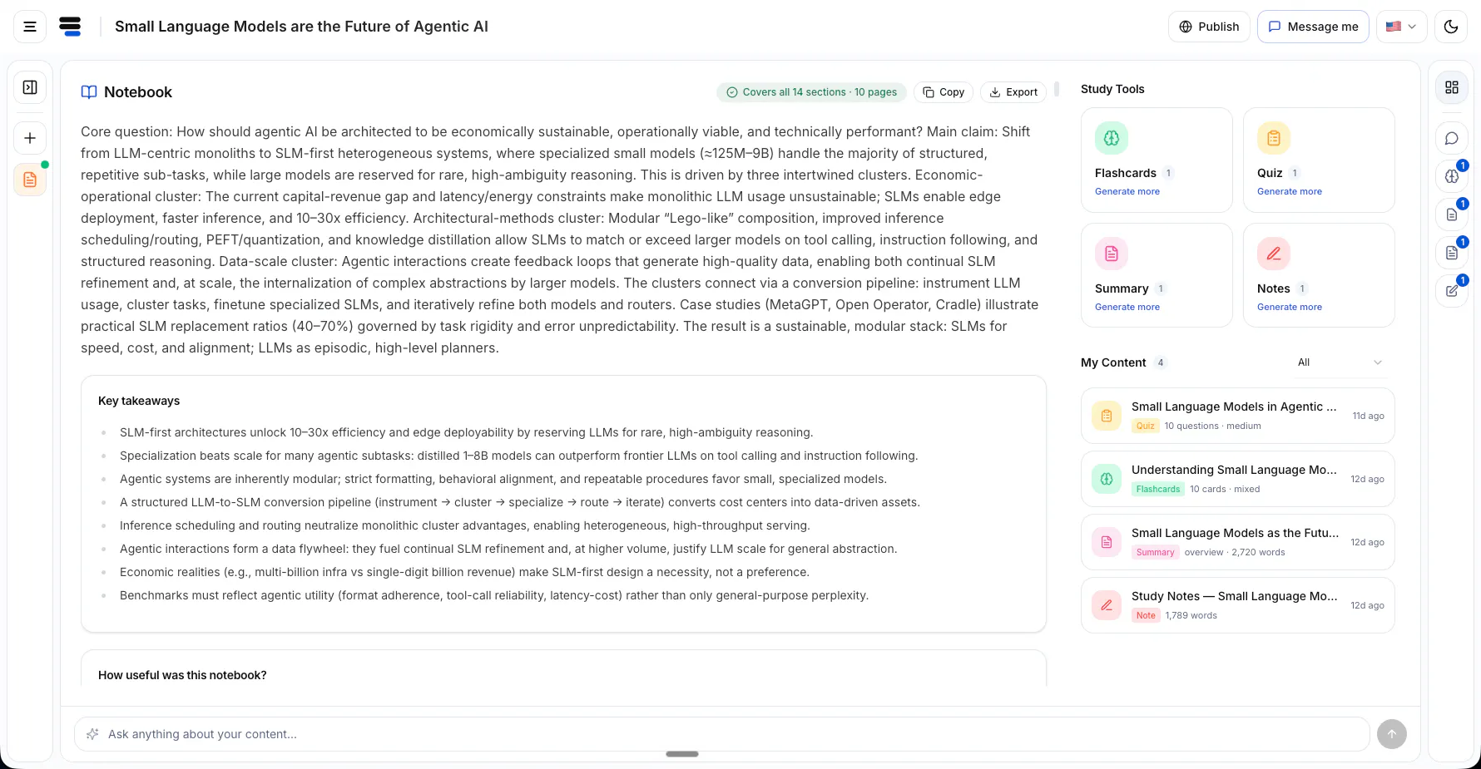Click the red note pencil icon in My Content
1481x769 pixels.
1107,605
